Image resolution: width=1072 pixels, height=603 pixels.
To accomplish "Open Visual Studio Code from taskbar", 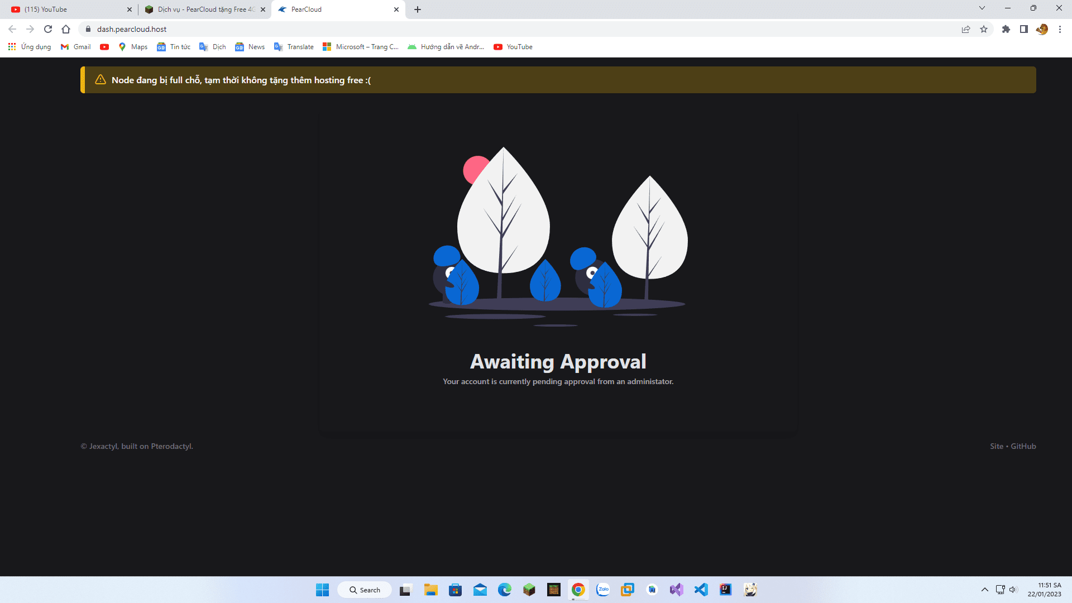I will (701, 590).
